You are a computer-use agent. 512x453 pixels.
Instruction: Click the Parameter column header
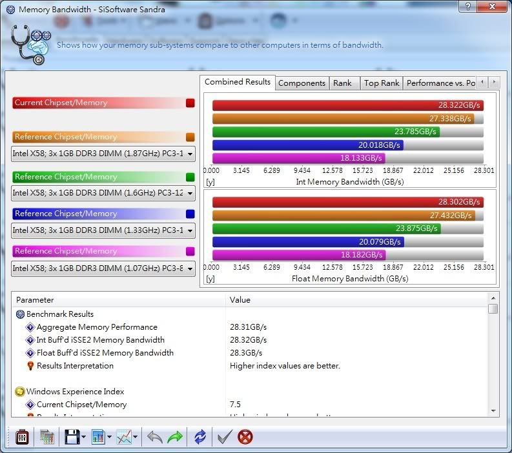coord(119,300)
